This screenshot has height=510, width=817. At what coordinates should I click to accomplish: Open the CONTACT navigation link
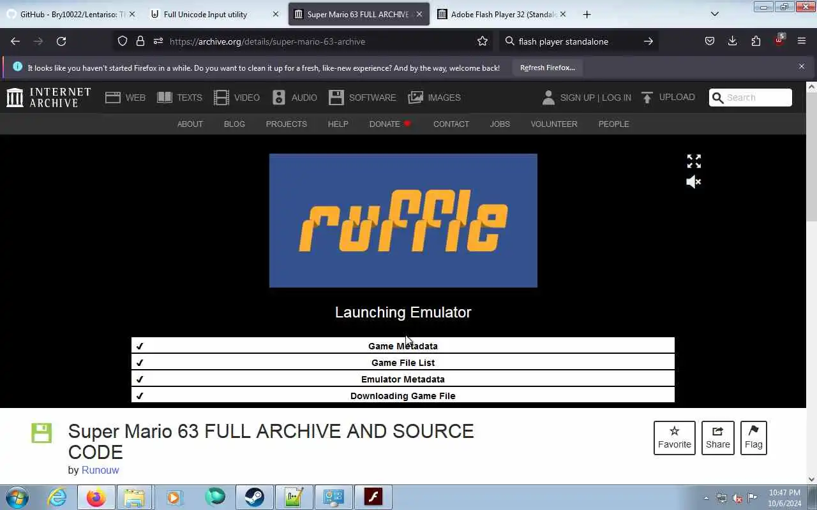point(451,124)
